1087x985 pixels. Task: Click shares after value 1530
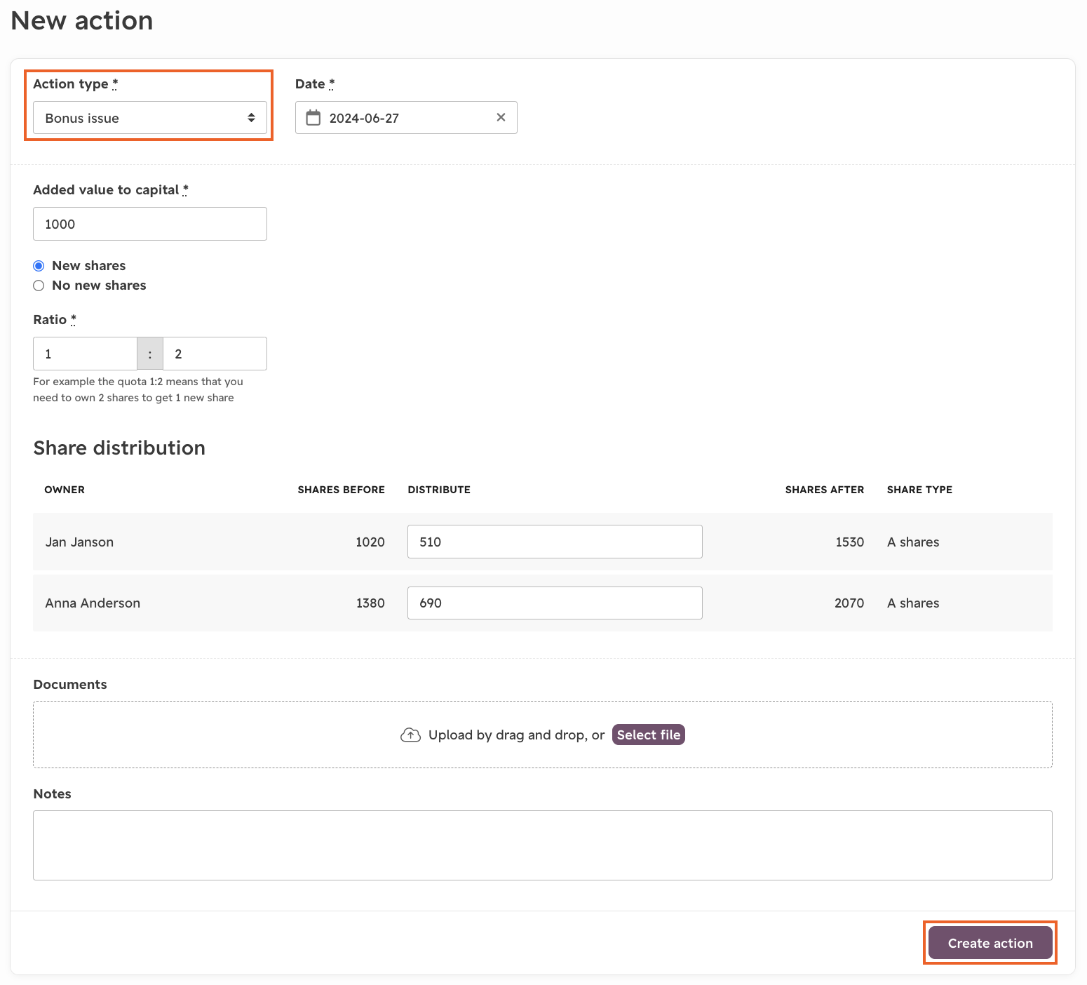point(850,542)
